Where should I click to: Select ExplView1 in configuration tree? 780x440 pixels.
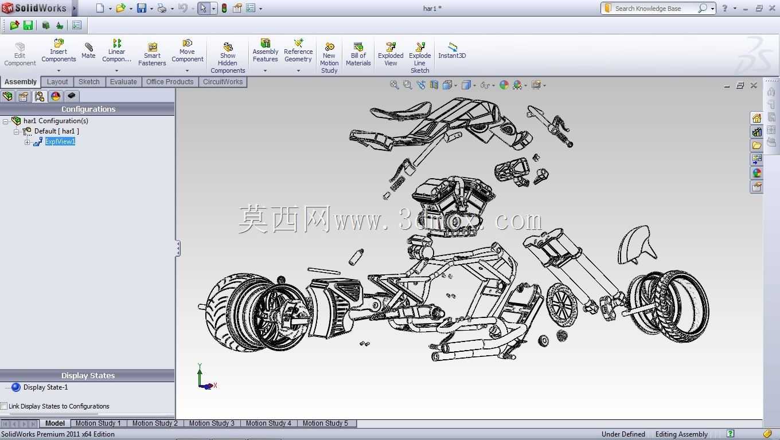coord(60,142)
